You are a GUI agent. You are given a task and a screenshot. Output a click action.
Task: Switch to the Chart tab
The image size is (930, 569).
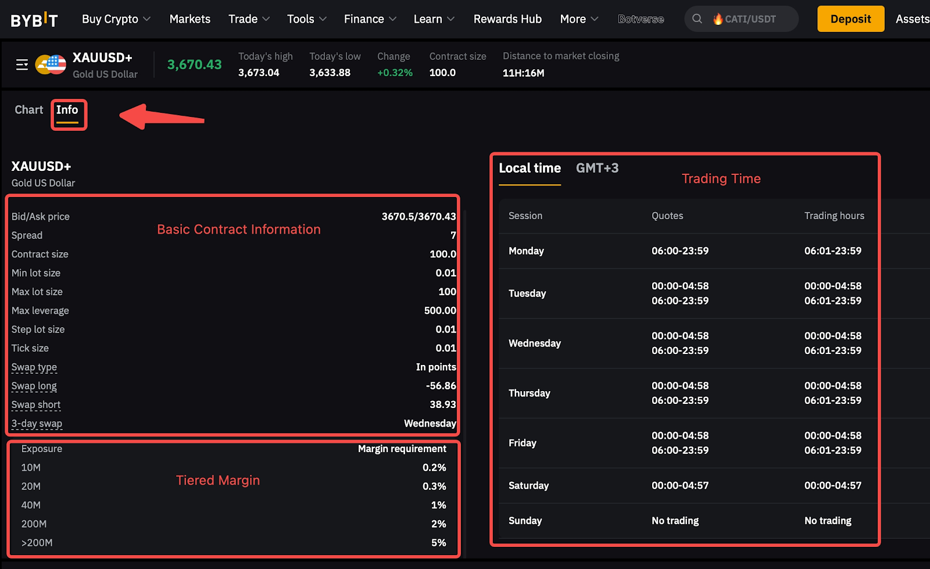29,110
